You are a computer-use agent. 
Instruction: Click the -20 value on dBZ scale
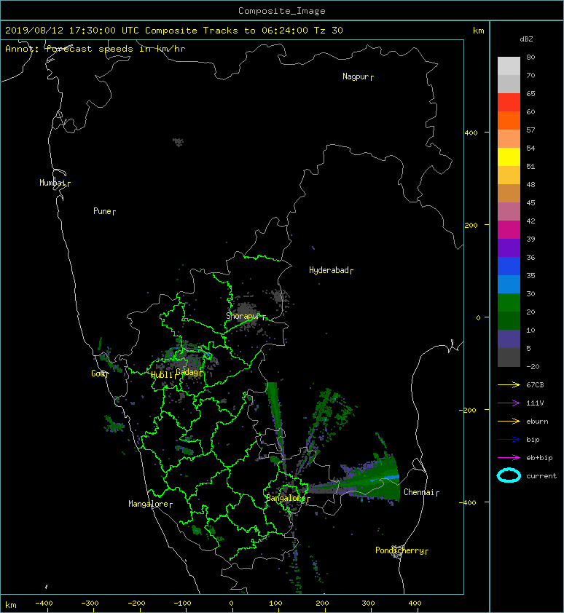point(533,366)
